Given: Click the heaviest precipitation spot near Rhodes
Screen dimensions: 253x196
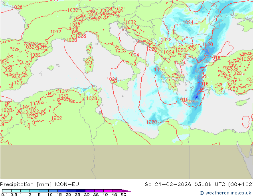Looking at the screenshot, I should tap(196, 97).
